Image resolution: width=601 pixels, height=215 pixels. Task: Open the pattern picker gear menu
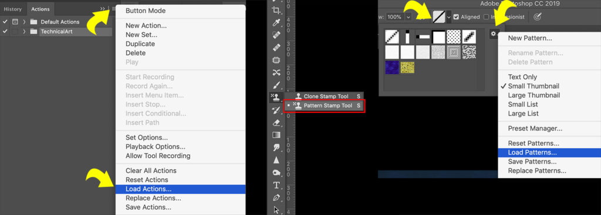(x=494, y=34)
